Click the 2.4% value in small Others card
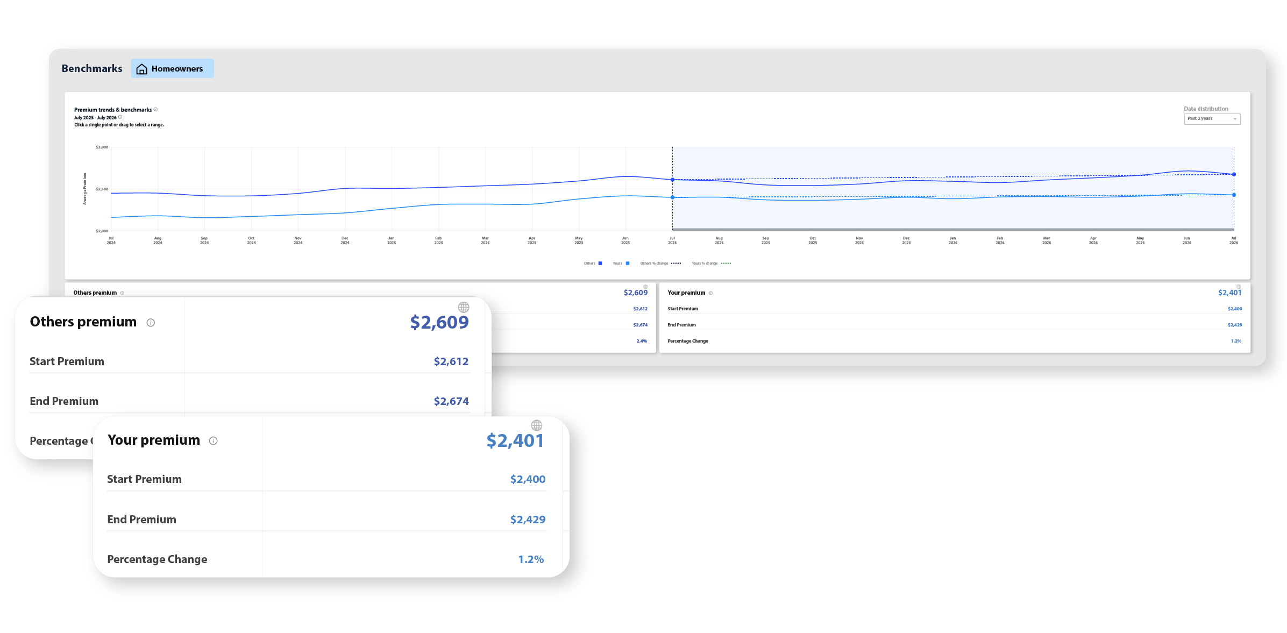1287x633 pixels. tap(642, 341)
